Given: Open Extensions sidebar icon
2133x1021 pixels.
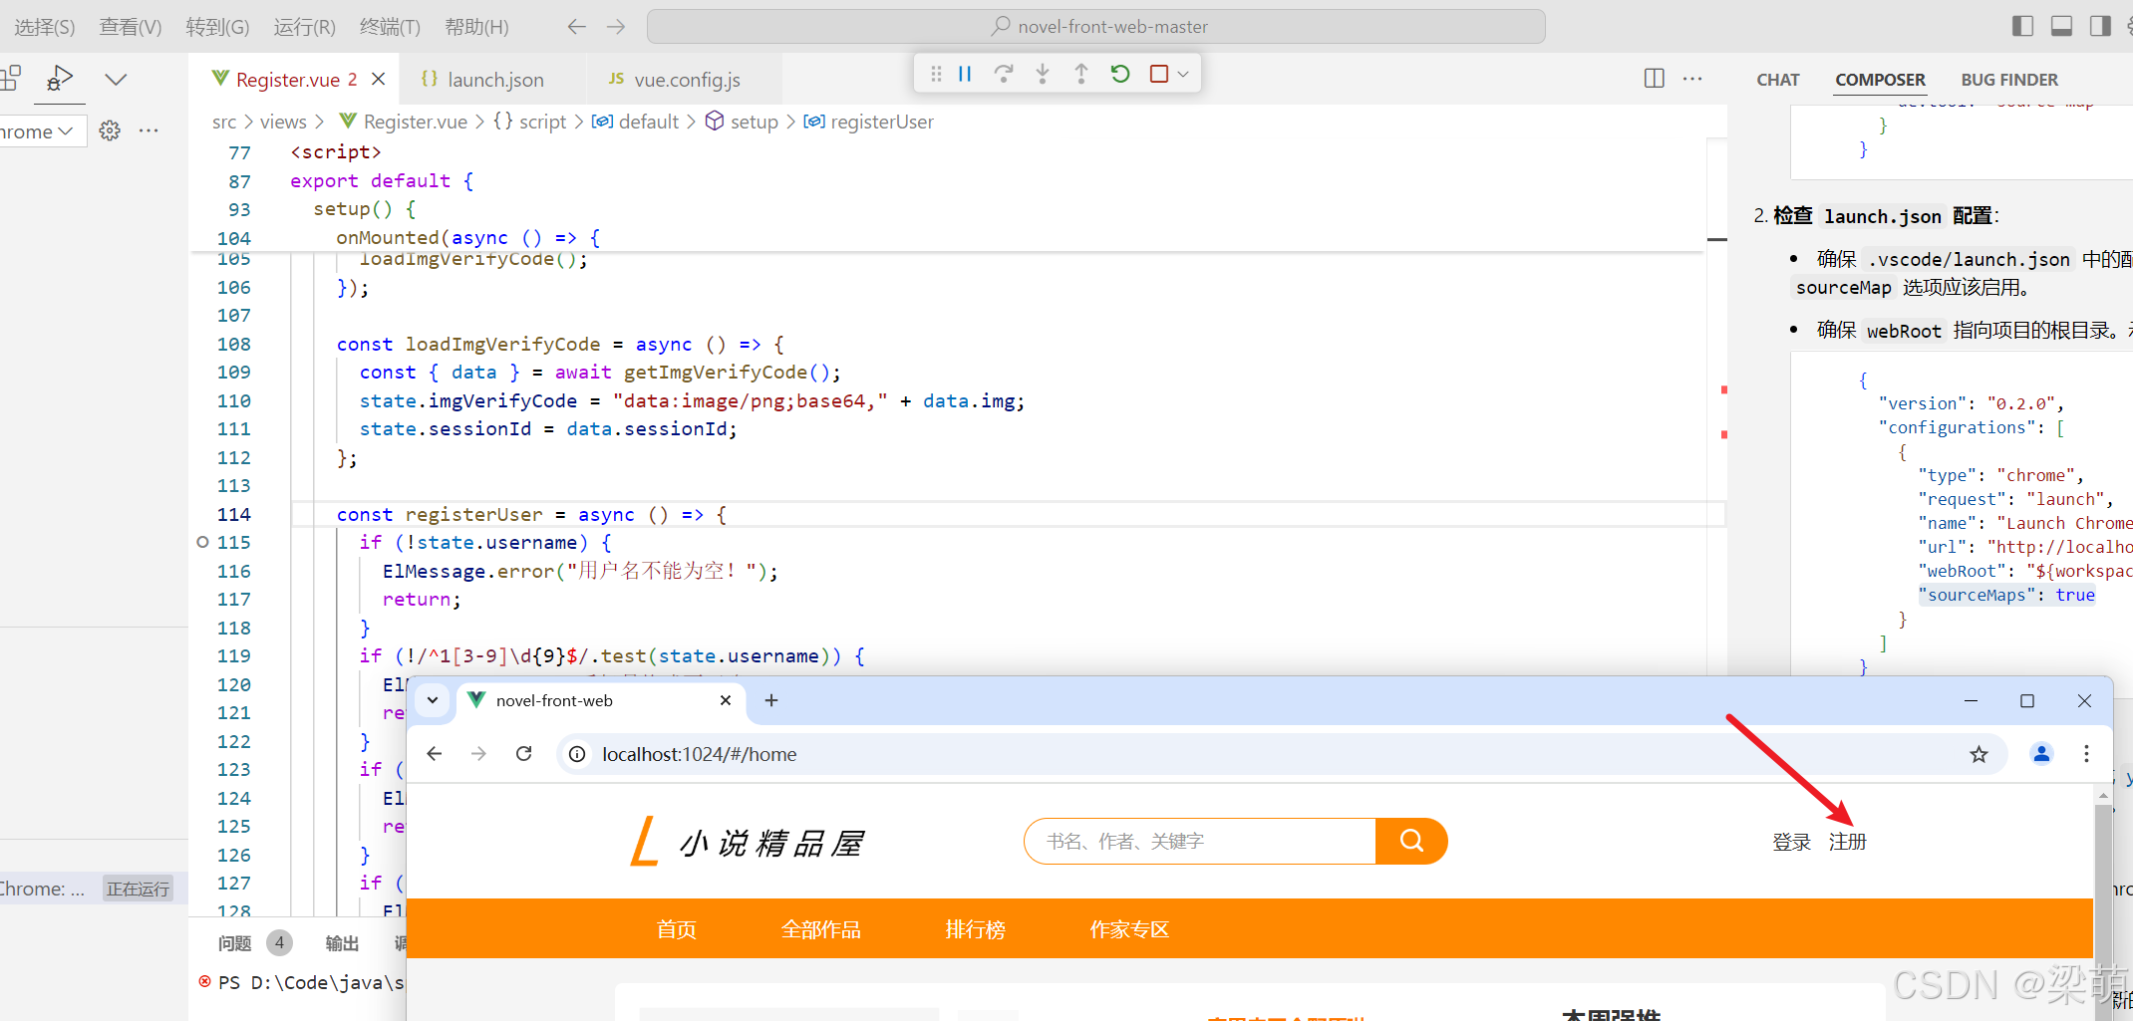Looking at the screenshot, I should click(9, 79).
